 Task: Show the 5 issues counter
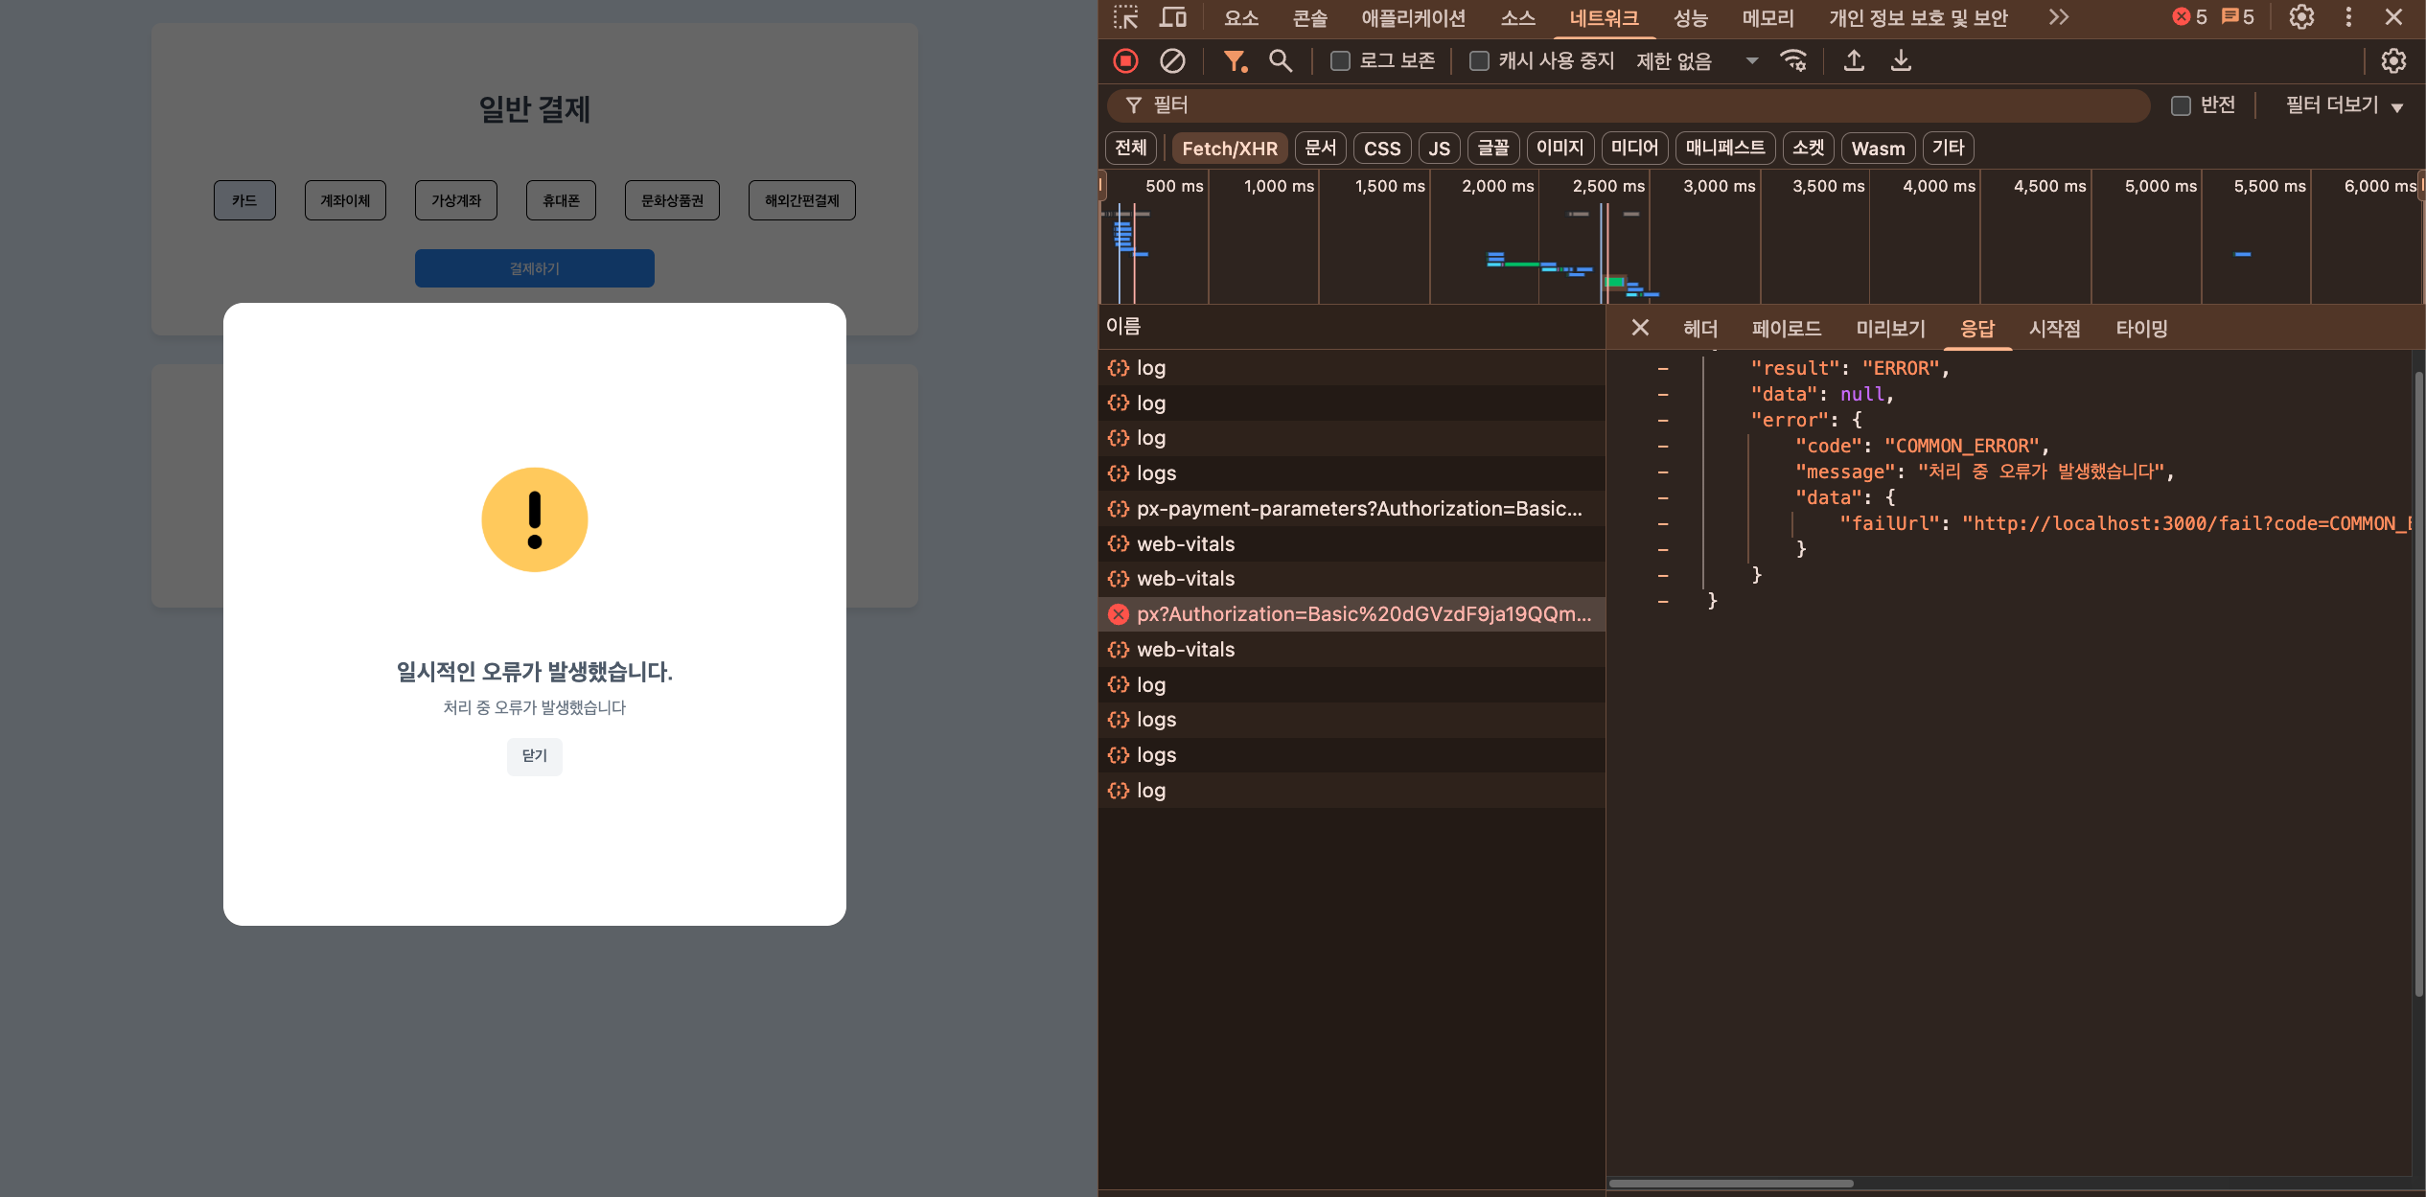tap(2238, 17)
